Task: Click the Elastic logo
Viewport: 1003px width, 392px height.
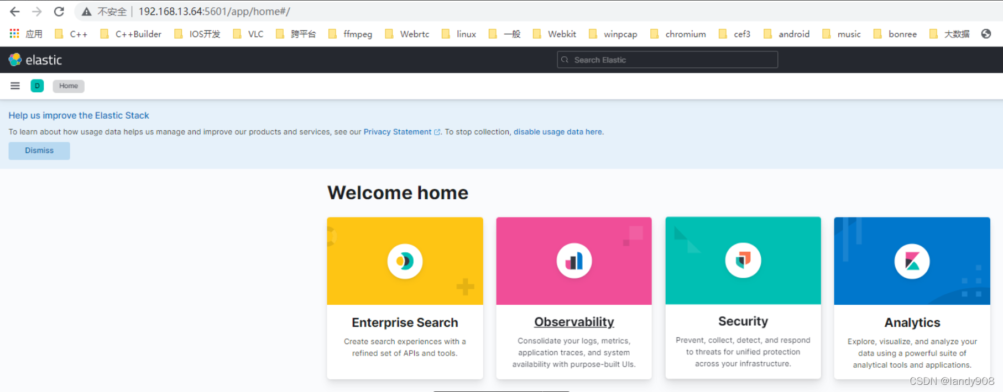Action: coord(35,60)
